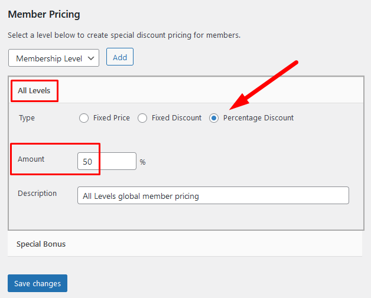
Task: Click the "Amount" field label
Action: tap(31, 159)
